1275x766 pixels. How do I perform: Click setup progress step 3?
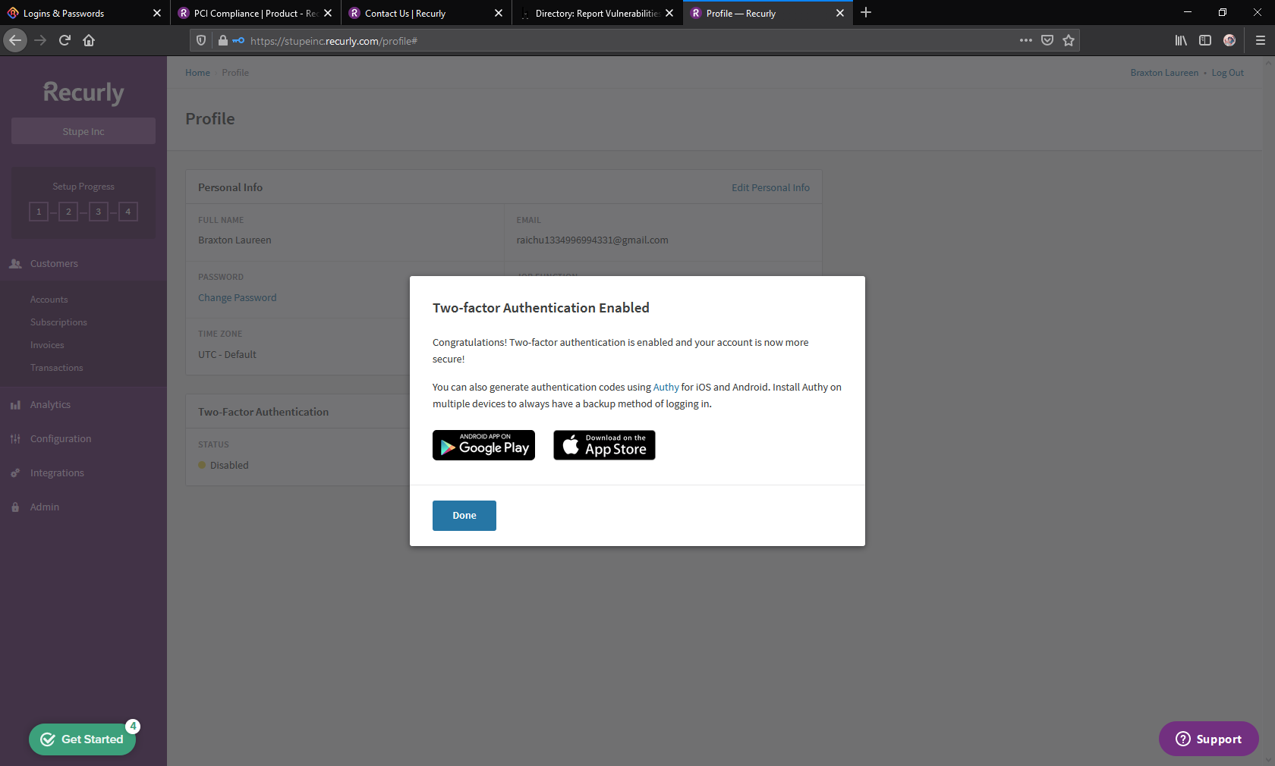point(98,212)
